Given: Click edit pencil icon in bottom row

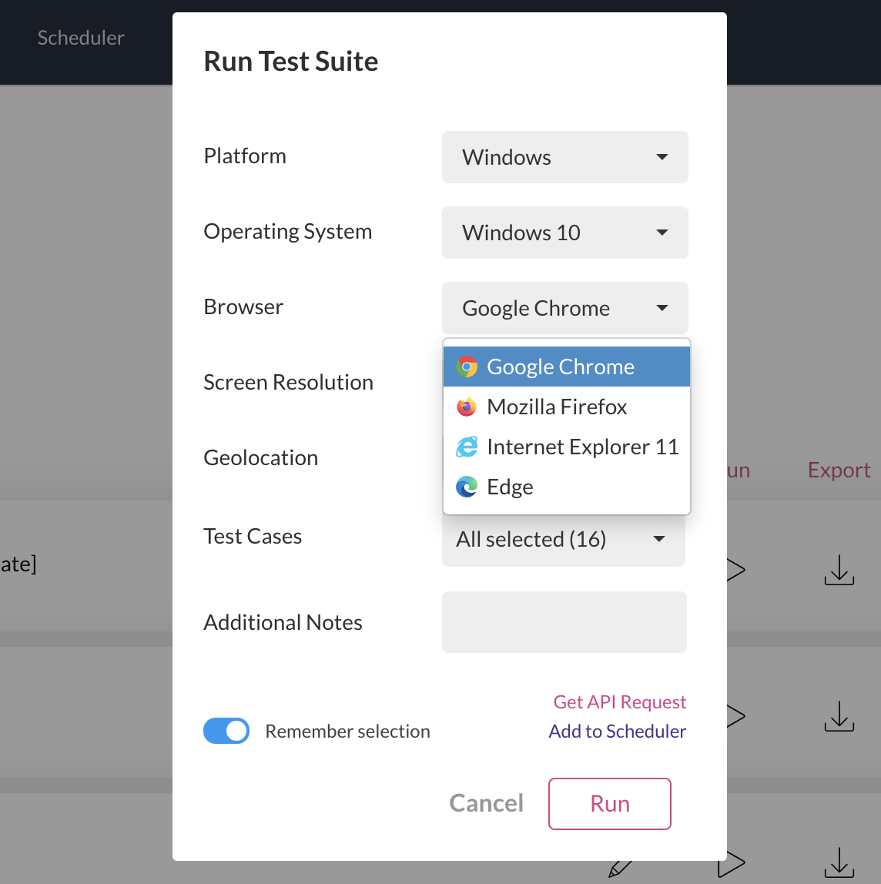Looking at the screenshot, I should click(x=620, y=869).
